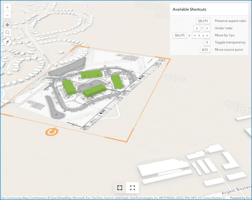The height and width of the screenshot is (200, 252).
Task: Click the z key for undo
Action: 197,28
